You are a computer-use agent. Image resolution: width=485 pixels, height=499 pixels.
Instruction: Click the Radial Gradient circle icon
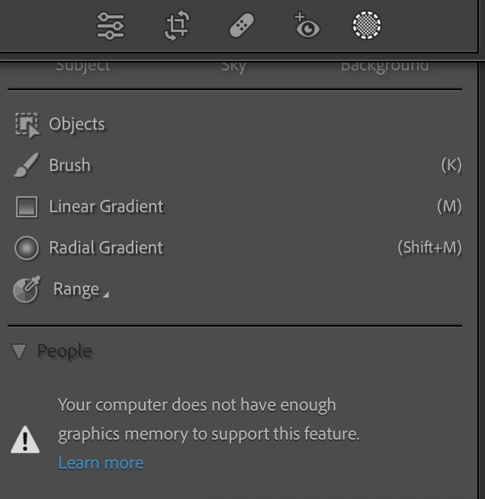click(x=27, y=248)
